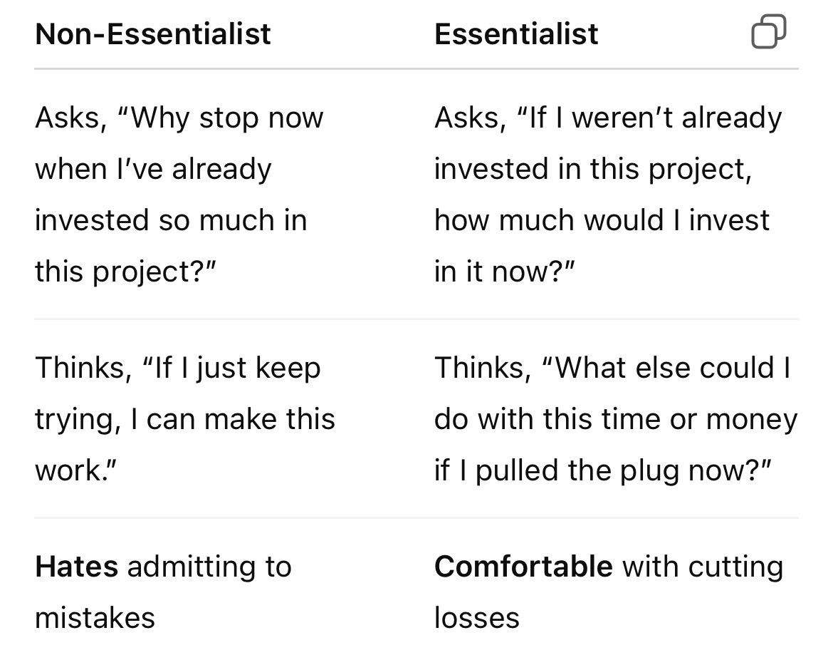Click the word "work." in left column
This screenshot has height=660, width=833.
75,471
